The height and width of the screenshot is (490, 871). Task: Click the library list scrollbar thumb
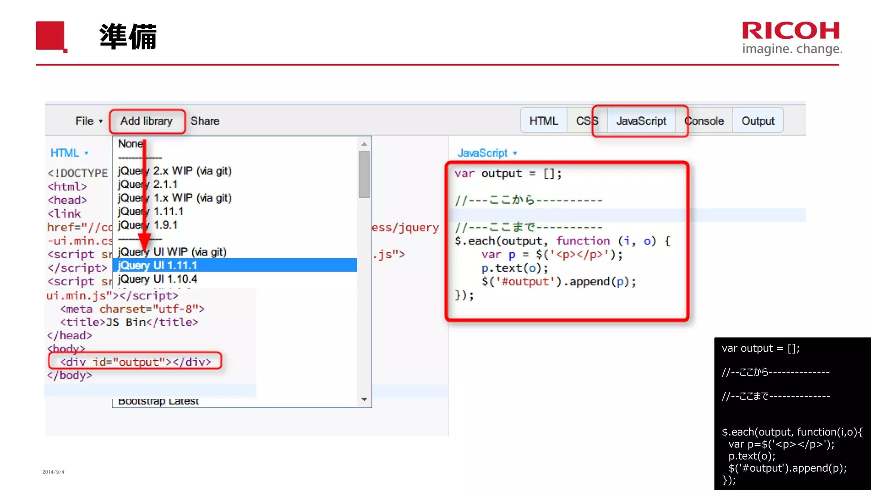pos(364,174)
